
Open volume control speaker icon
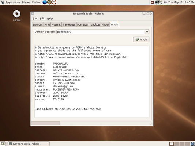point(165,2)
